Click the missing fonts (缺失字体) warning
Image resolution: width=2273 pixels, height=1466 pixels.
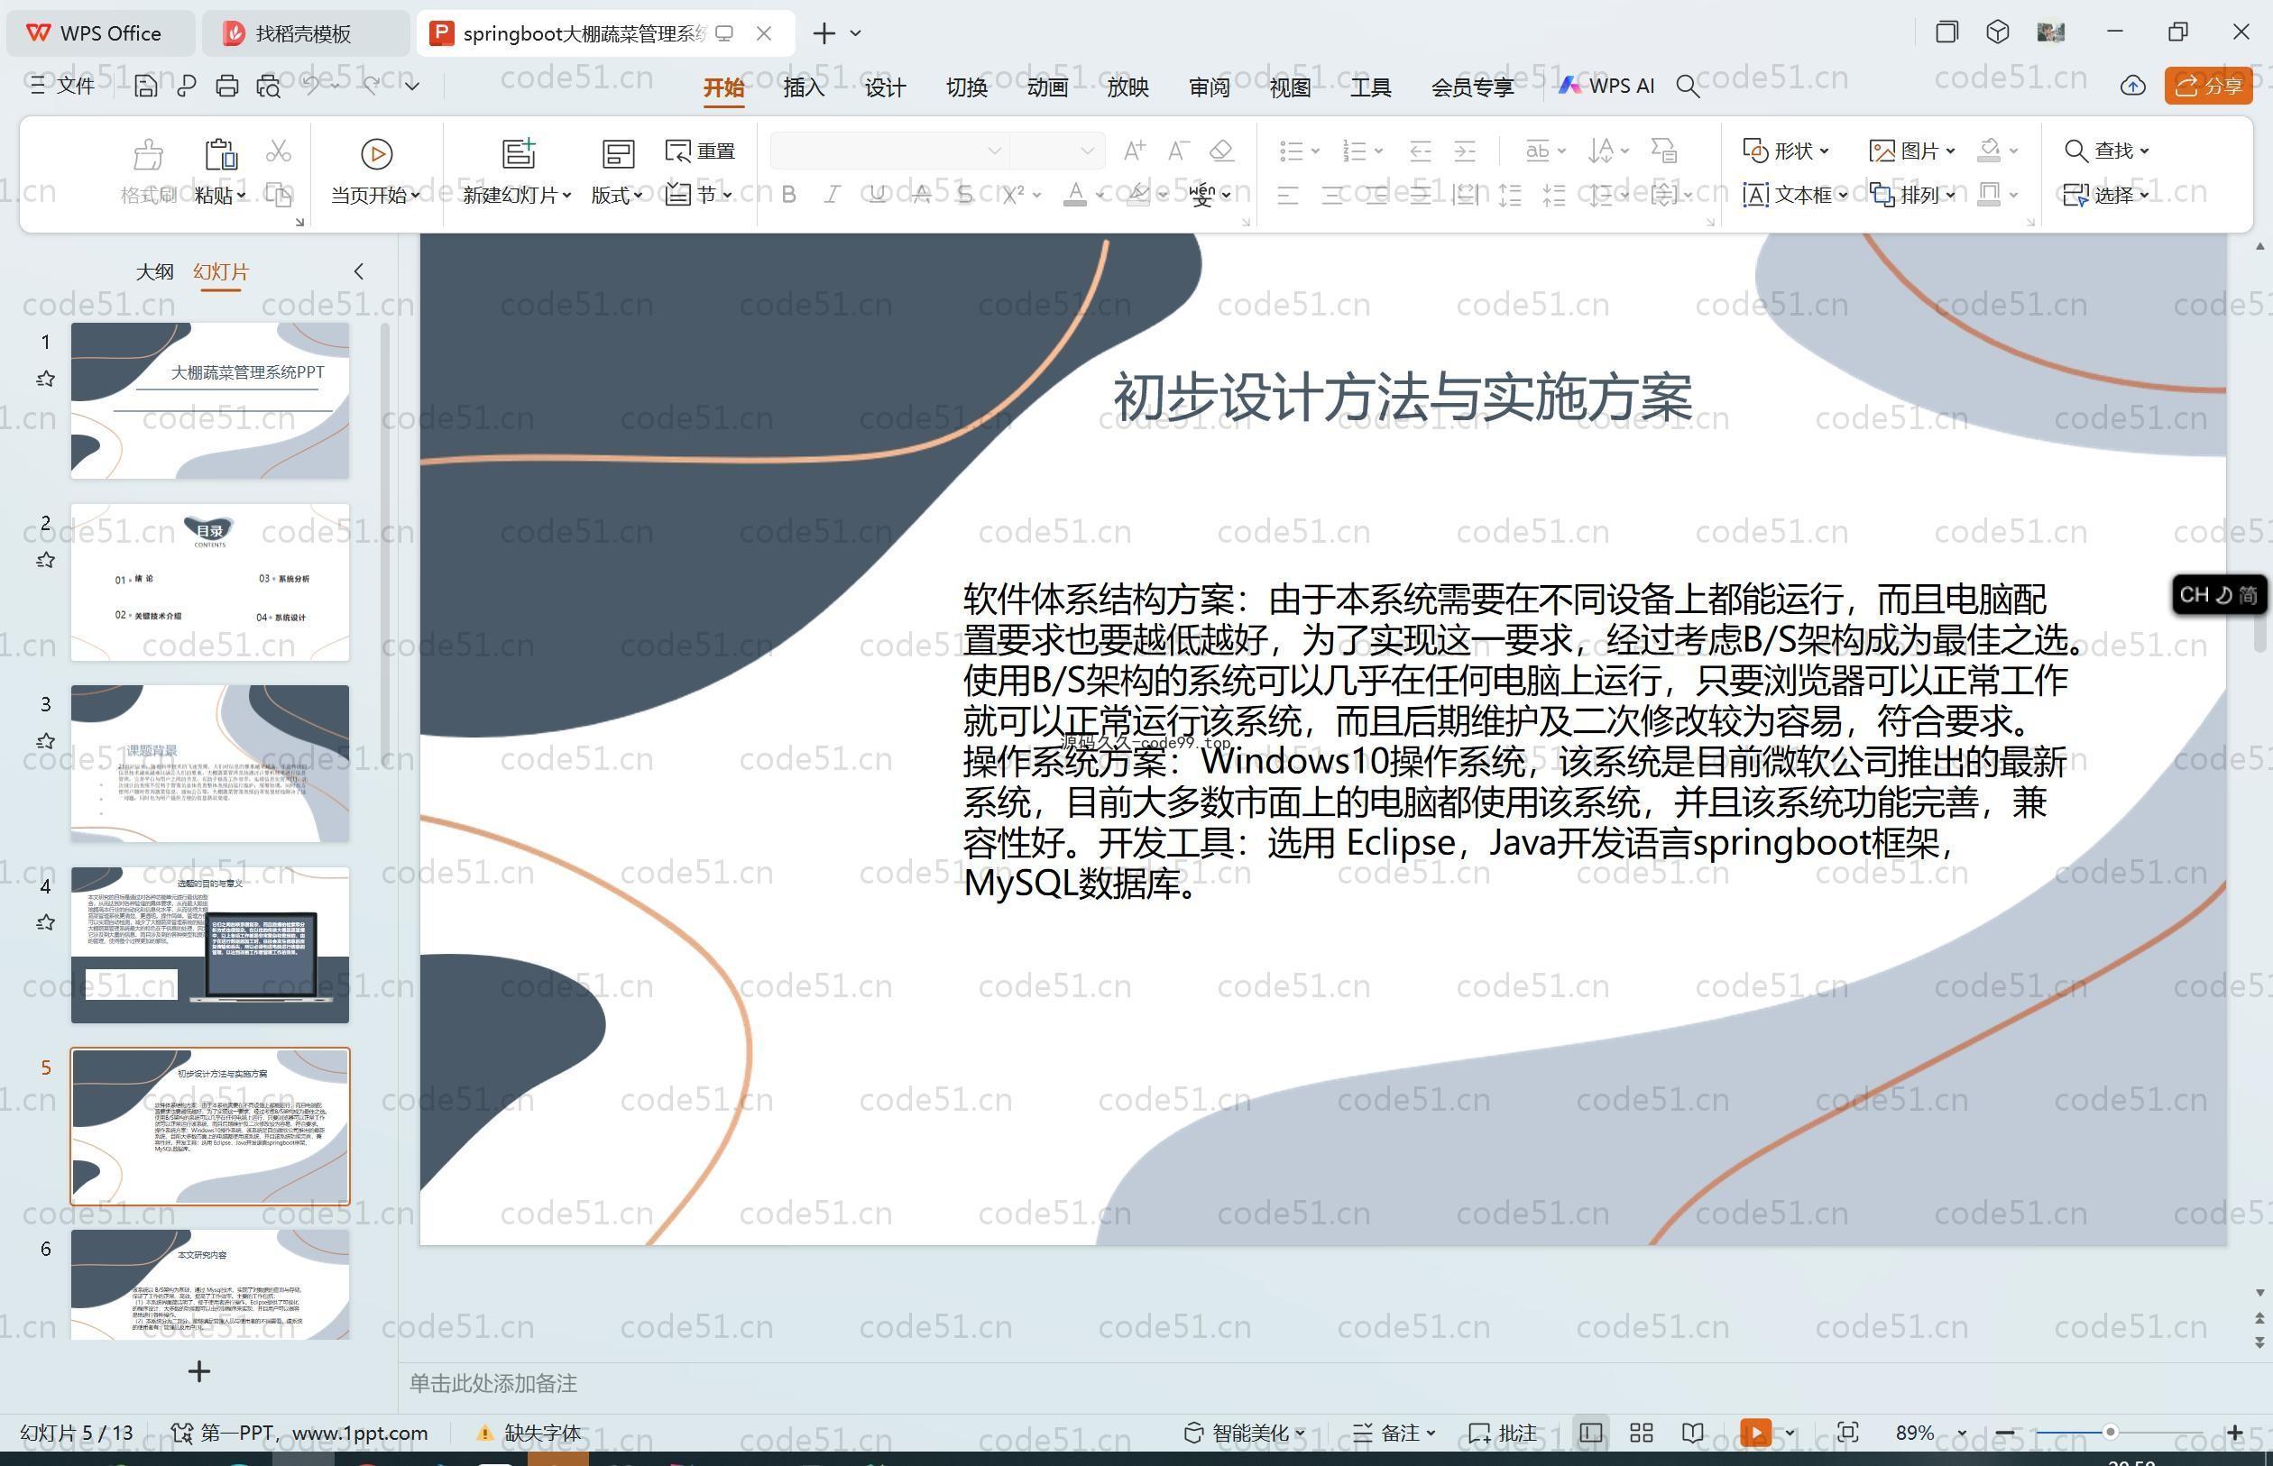(529, 1432)
